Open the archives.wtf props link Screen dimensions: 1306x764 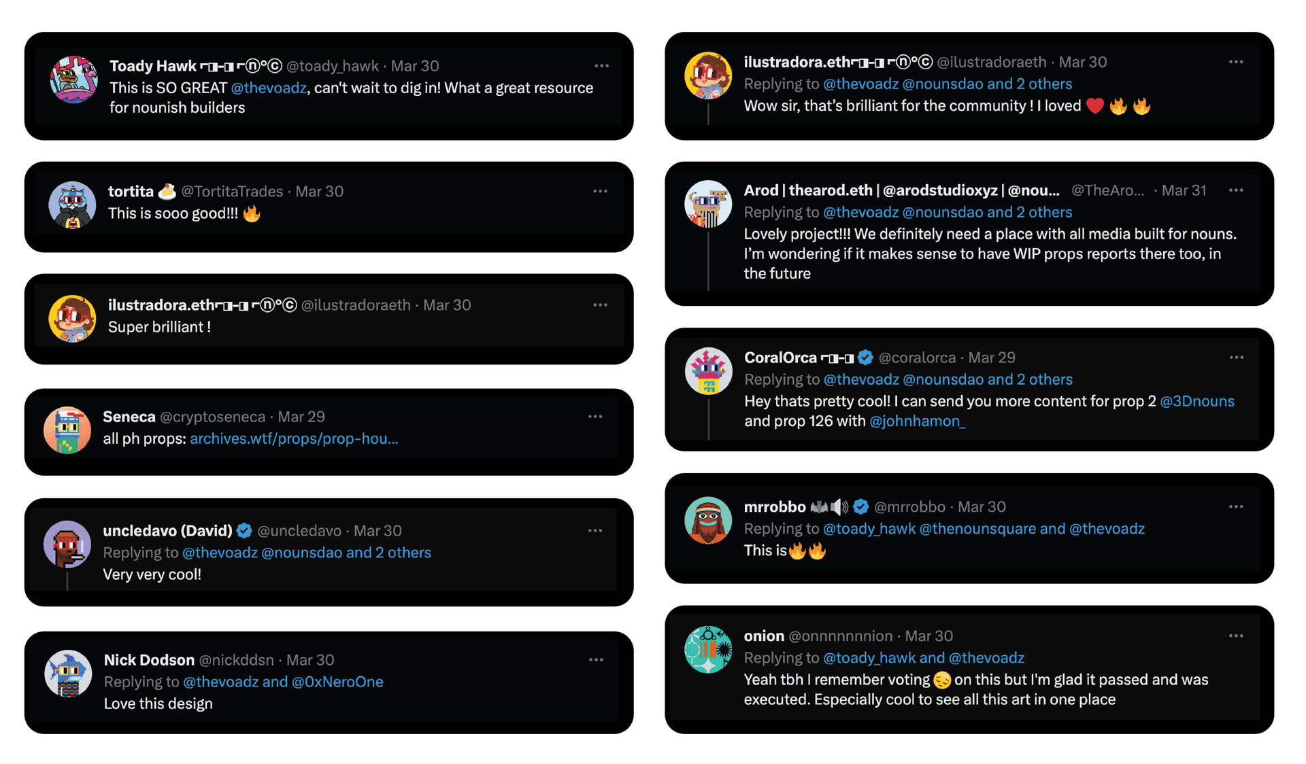[294, 439]
